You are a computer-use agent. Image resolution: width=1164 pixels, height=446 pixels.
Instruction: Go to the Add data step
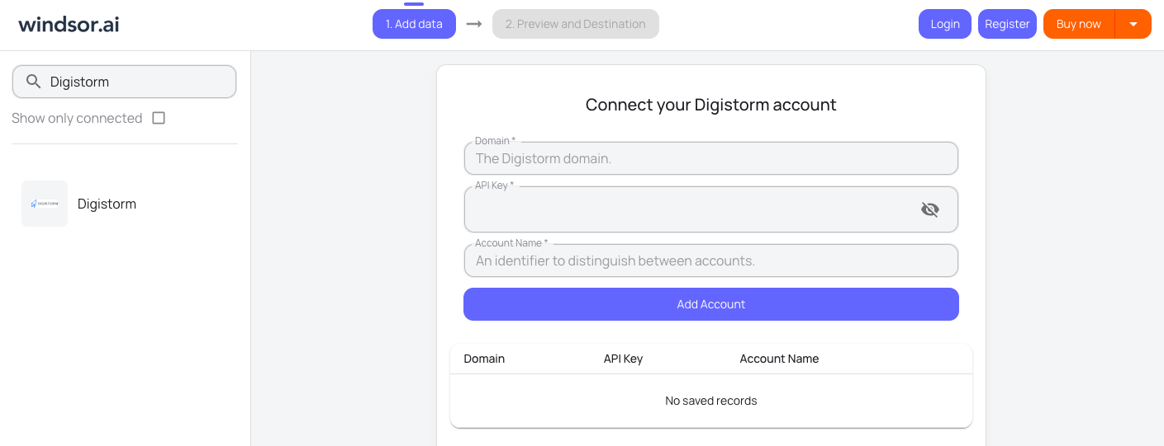414,24
